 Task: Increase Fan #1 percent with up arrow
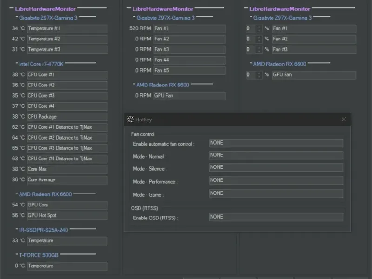(259, 27)
